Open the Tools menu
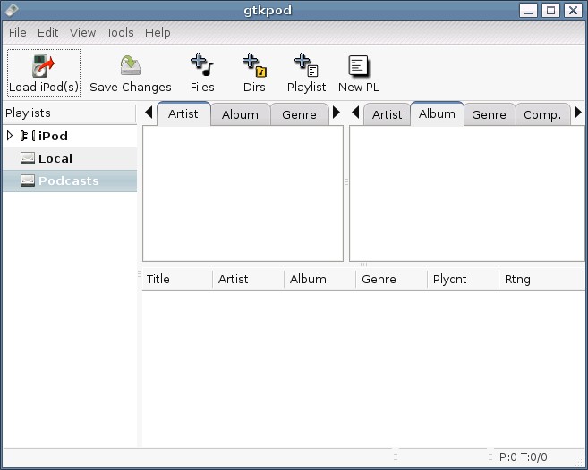Screen dimensions: 588x470 coord(120,32)
